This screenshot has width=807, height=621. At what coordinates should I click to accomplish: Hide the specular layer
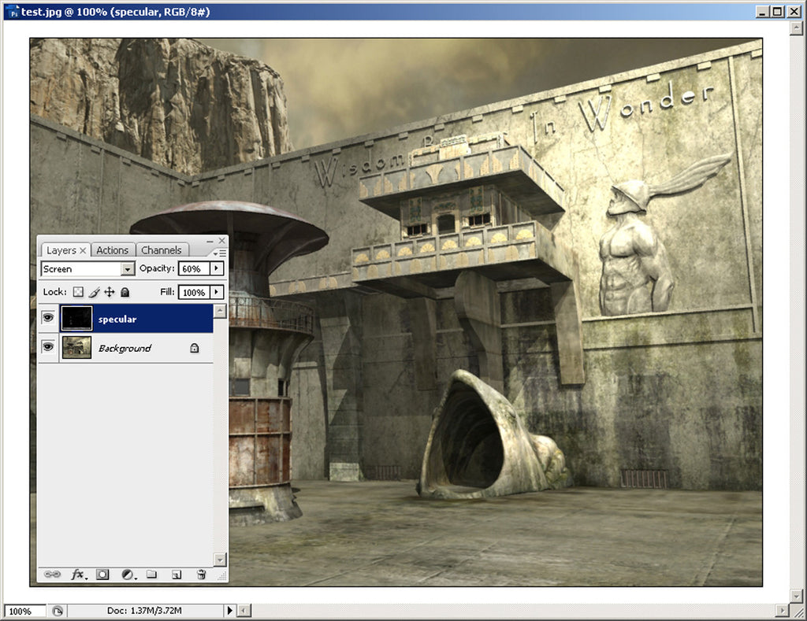tap(49, 319)
